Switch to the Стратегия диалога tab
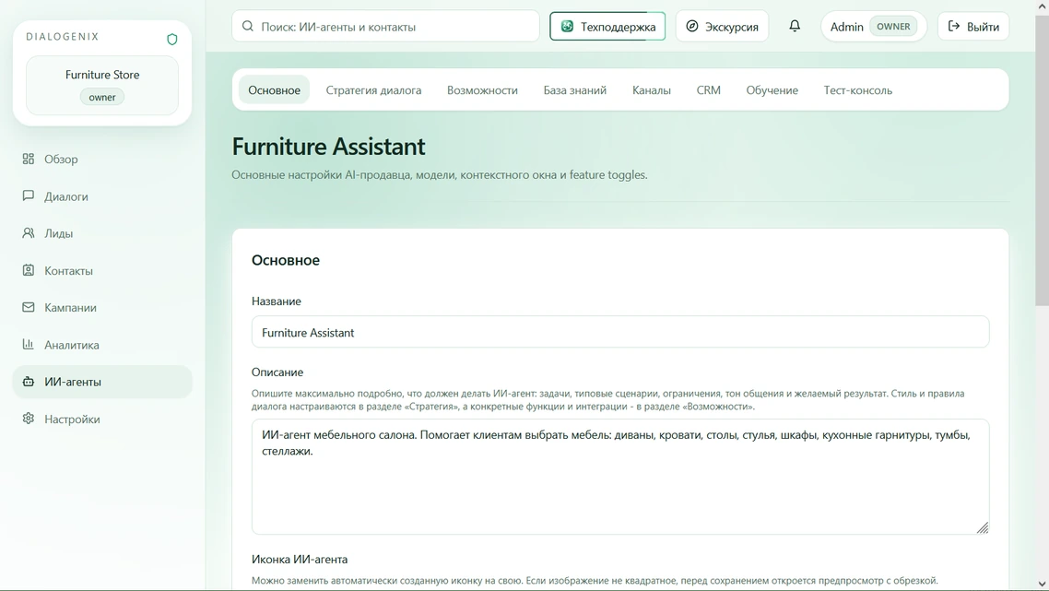Screen dimensions: 1049x591 [373, 90]
